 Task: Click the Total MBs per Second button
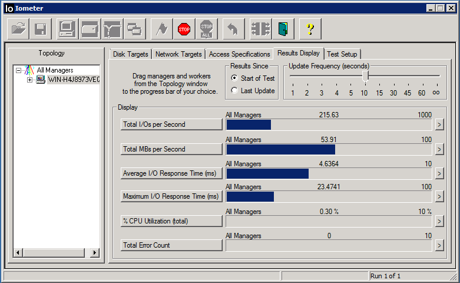(171, 149)
